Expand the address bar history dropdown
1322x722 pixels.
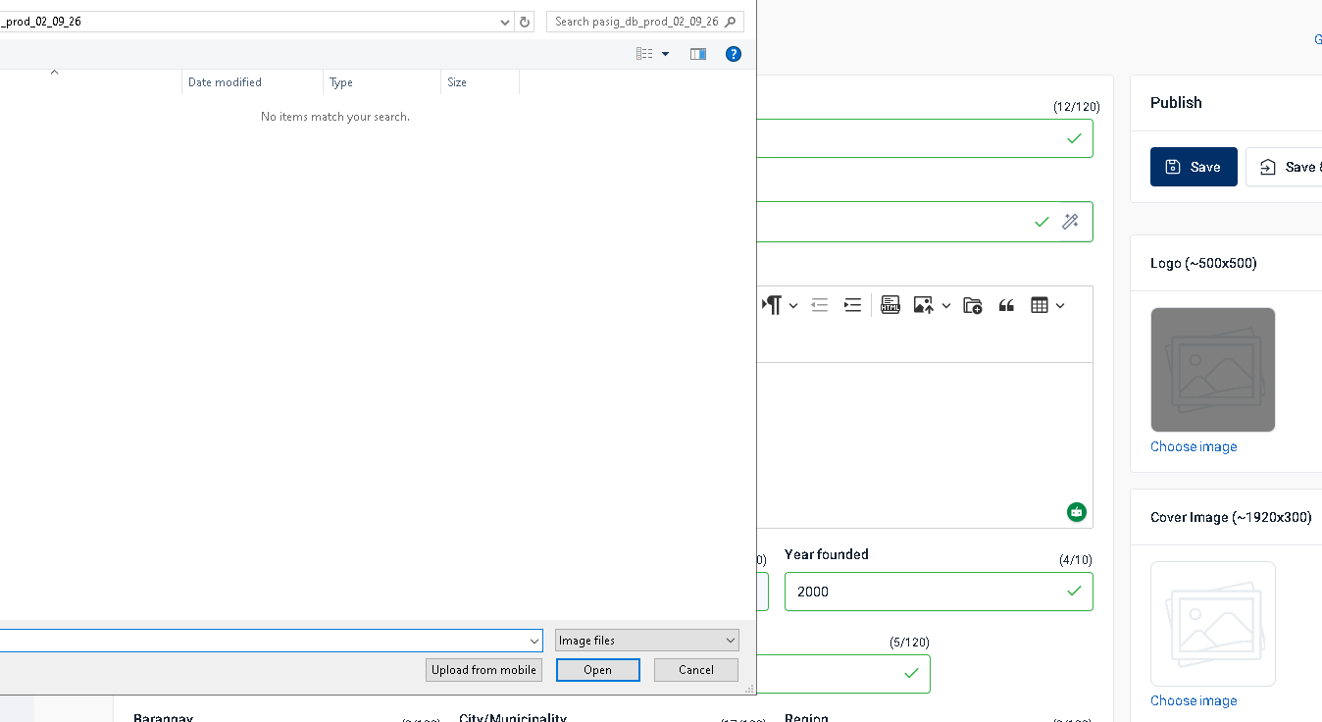505,22
